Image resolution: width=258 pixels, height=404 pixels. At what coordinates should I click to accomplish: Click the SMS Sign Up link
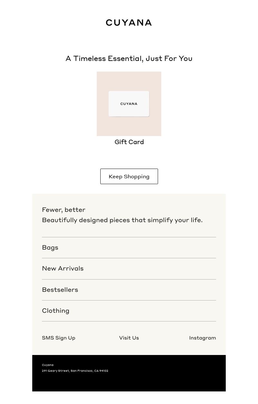coord(58,338)
